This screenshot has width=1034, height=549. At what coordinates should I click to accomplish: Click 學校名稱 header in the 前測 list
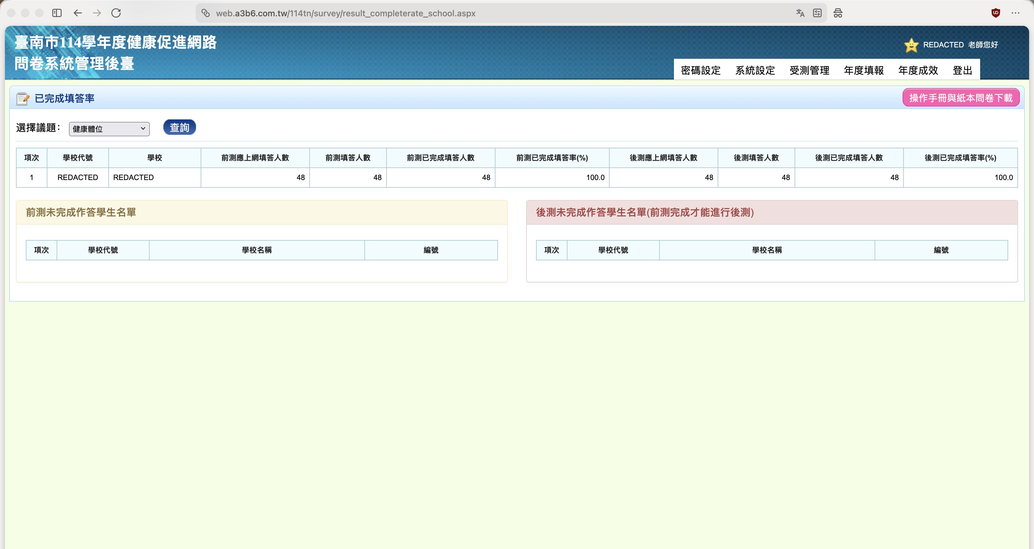point(257,250)
